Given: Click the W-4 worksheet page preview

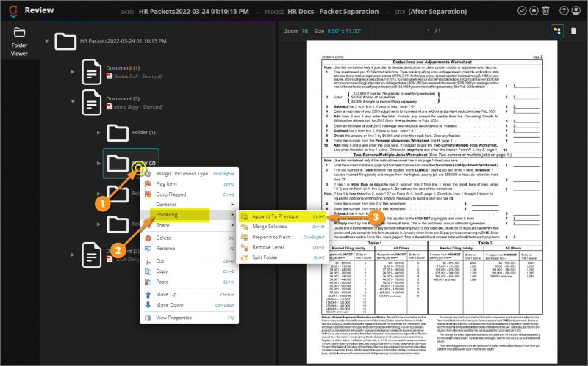Looking at the screenshot, I should (432, 202).
